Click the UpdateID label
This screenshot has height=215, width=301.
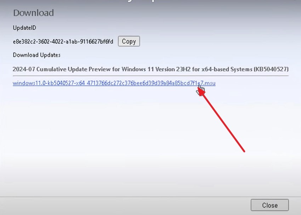pyautogui.click(x=24, y=28)
